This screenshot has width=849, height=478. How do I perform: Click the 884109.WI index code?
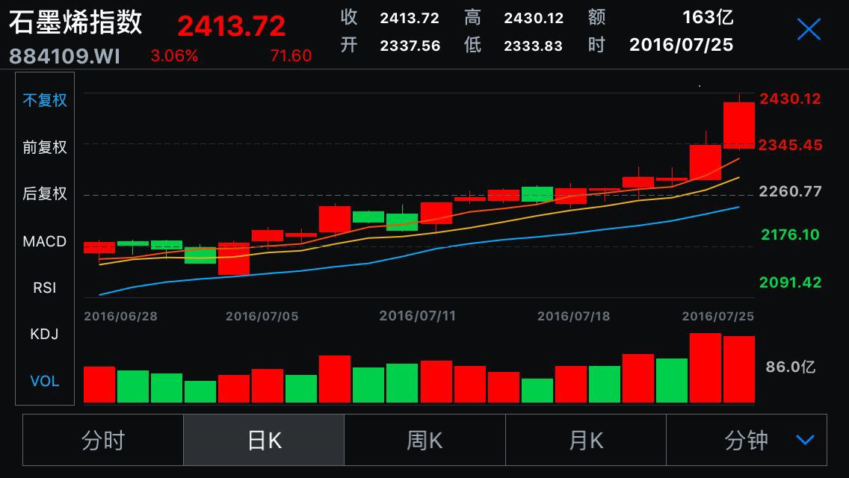click(64, 56)
